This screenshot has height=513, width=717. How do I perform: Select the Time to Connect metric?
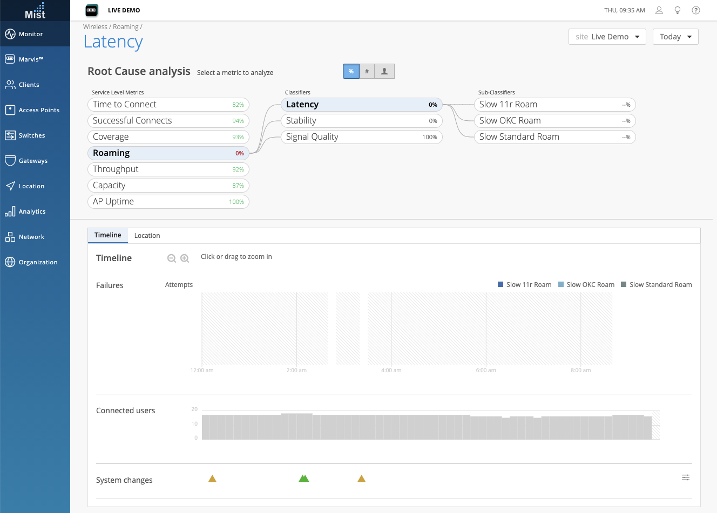[x=168, y=105]
